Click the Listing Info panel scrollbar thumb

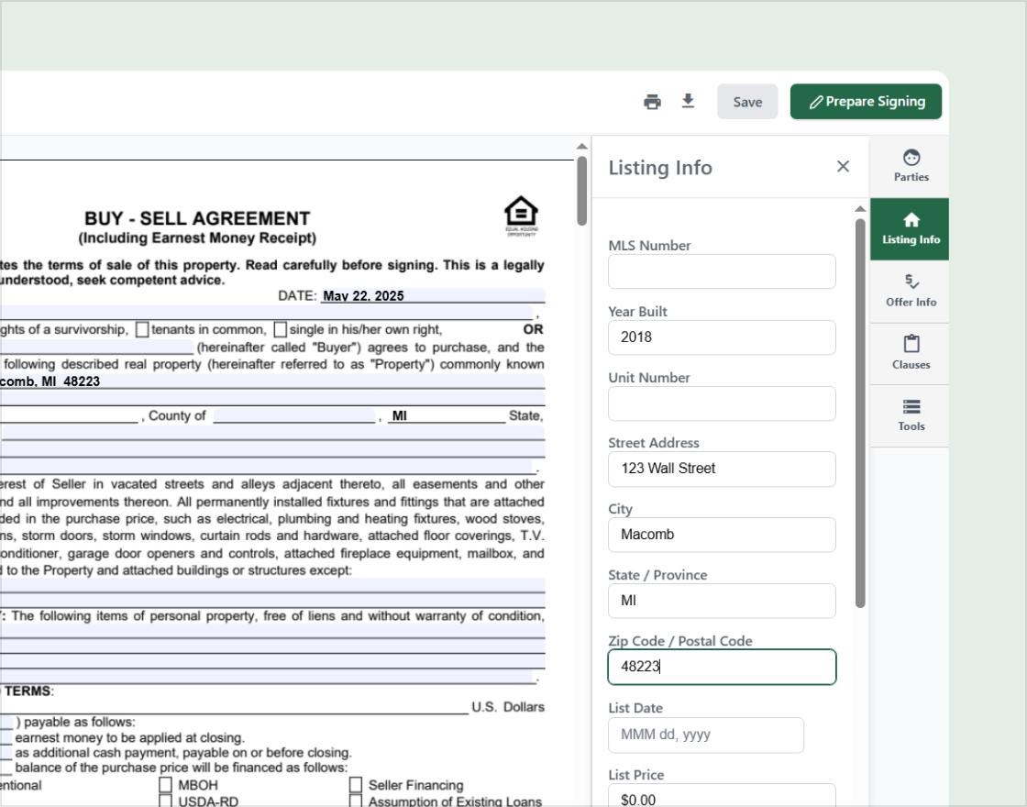pos(860,414)
